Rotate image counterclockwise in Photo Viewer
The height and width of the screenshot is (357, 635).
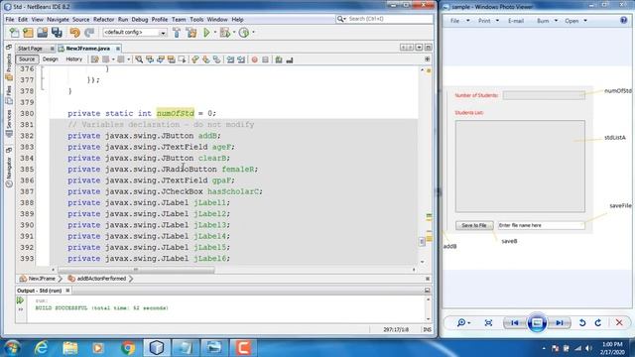pos(582,322)
